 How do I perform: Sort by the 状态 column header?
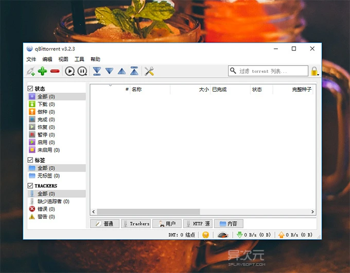pyautogui.click(x=261, y=89)
